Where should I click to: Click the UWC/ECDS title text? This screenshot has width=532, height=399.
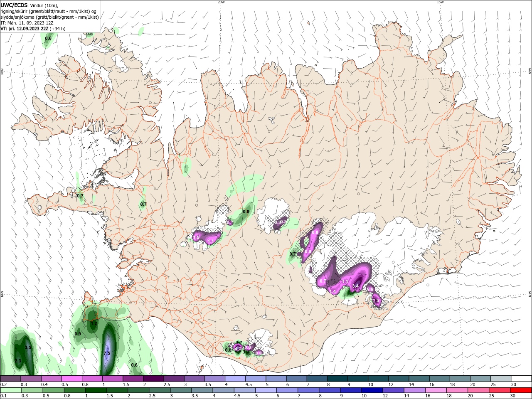(x=15, y=5)
